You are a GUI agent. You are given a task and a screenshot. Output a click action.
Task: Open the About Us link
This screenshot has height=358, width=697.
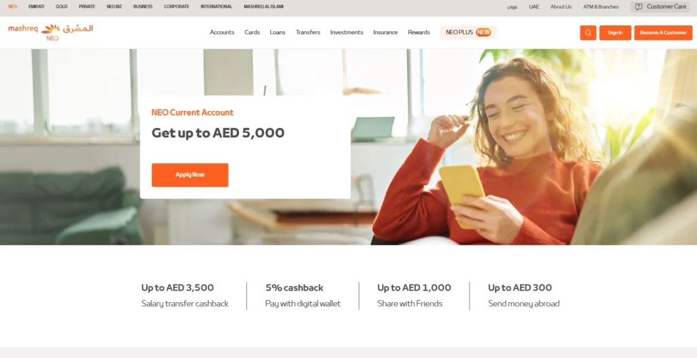[561, 7]
